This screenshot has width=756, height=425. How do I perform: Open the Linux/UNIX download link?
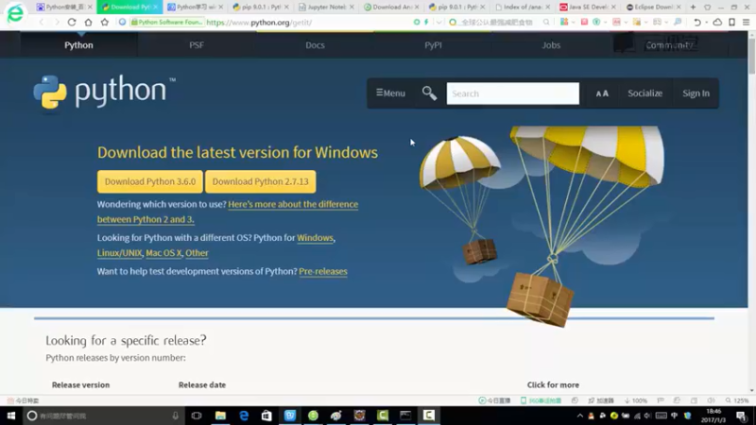[120, 253]
